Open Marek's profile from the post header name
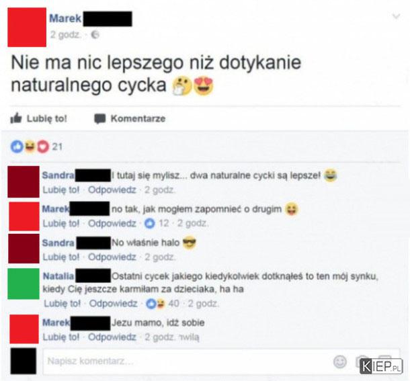The height and width of the screenshot is (381, 410). [65, 18]
